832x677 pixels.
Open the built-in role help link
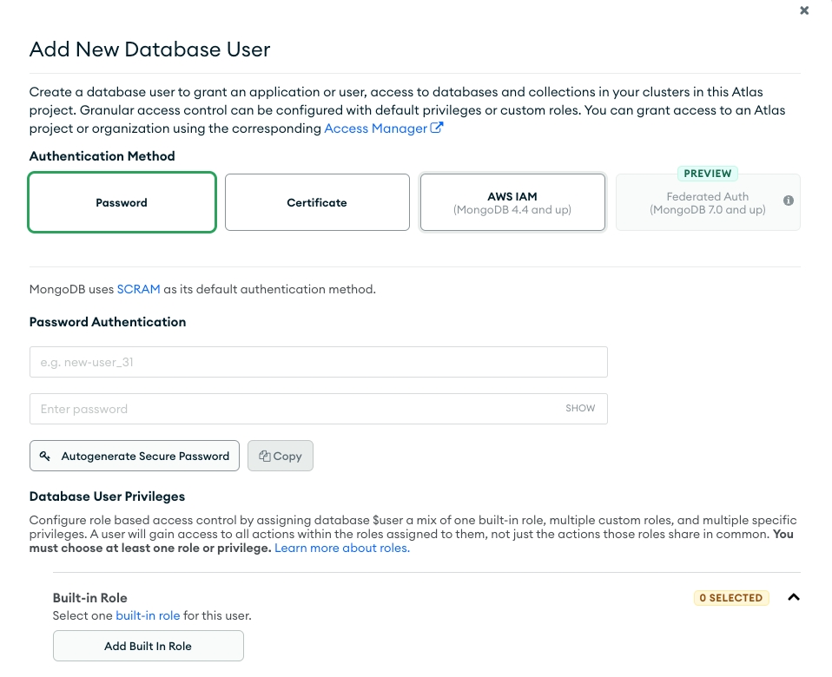(x=148, y=615)
